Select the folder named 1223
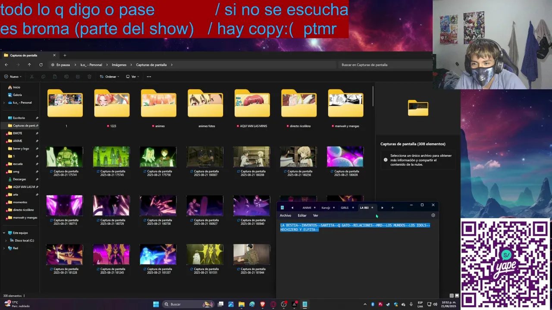 click(112, 108)
